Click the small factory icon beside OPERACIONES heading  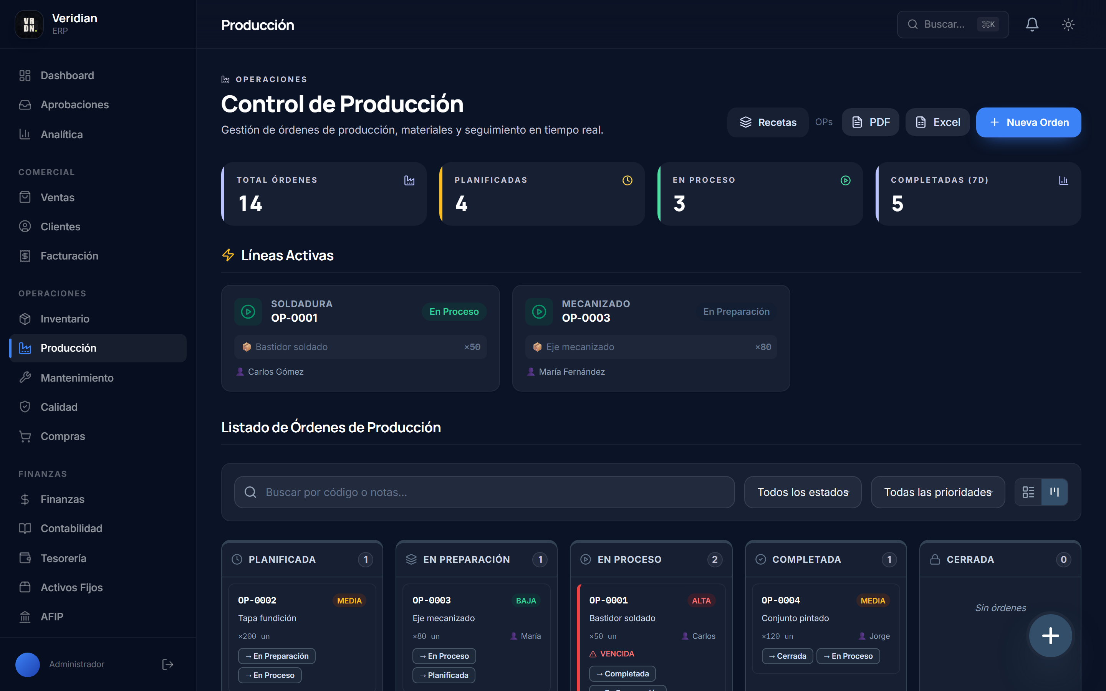[225, 79]
